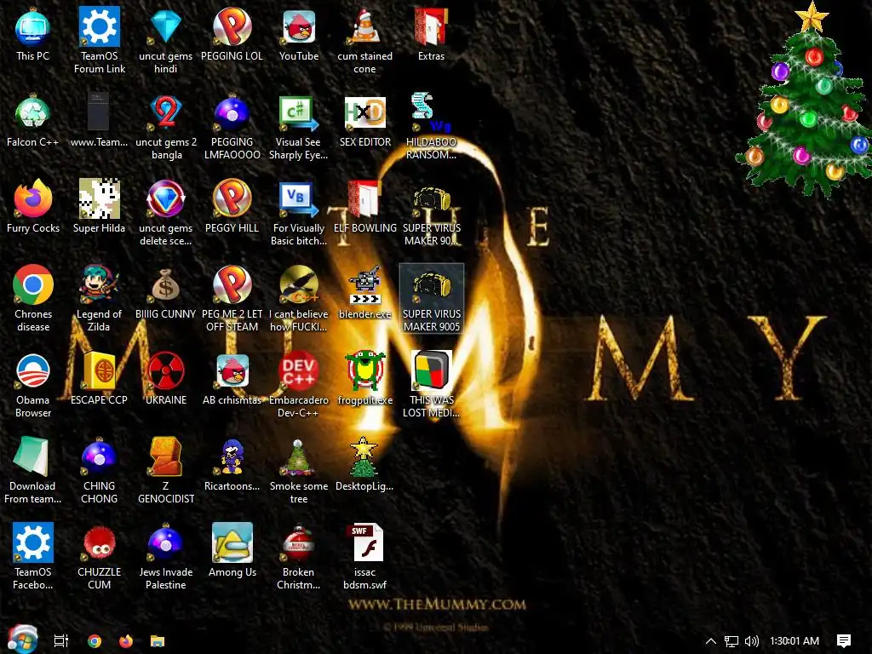
Task: Open the Chrones disease Chrome shortcut
Action: point(33,299)
